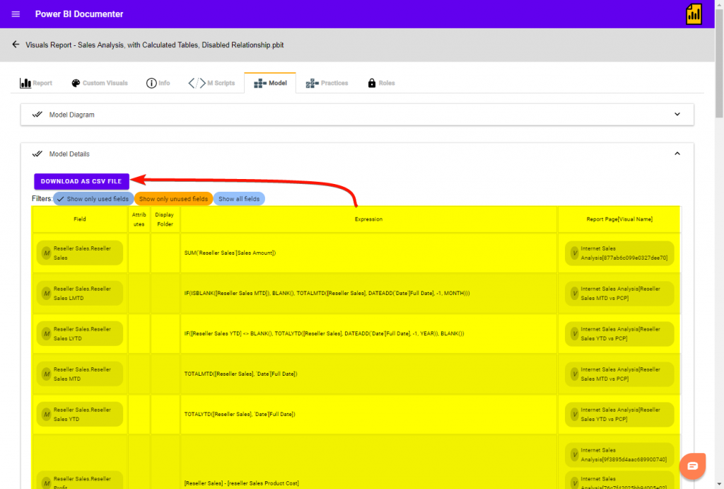Click the V visual icon in the Reseller Sales LYTD row
Viewport: 724px width, 489px height.
coord(574,333)
